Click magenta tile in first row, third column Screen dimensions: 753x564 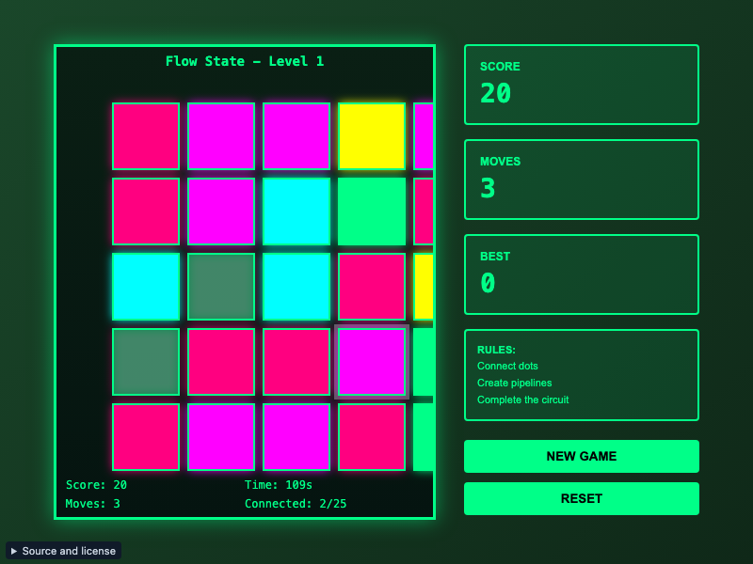(x=296, y=136)
